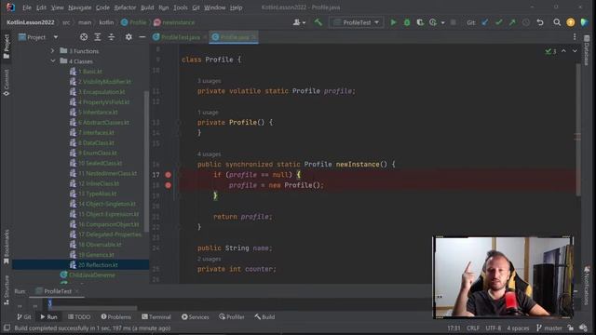Toggle breakpoint on line 17
This screenshot has height=335, width=596.
click(x=168, y=175)
